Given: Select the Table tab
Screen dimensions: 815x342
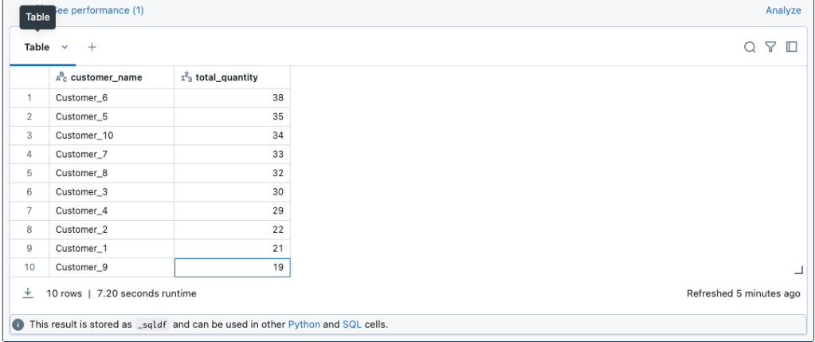Looking at the screenshot, I should [x=37, y=47].
